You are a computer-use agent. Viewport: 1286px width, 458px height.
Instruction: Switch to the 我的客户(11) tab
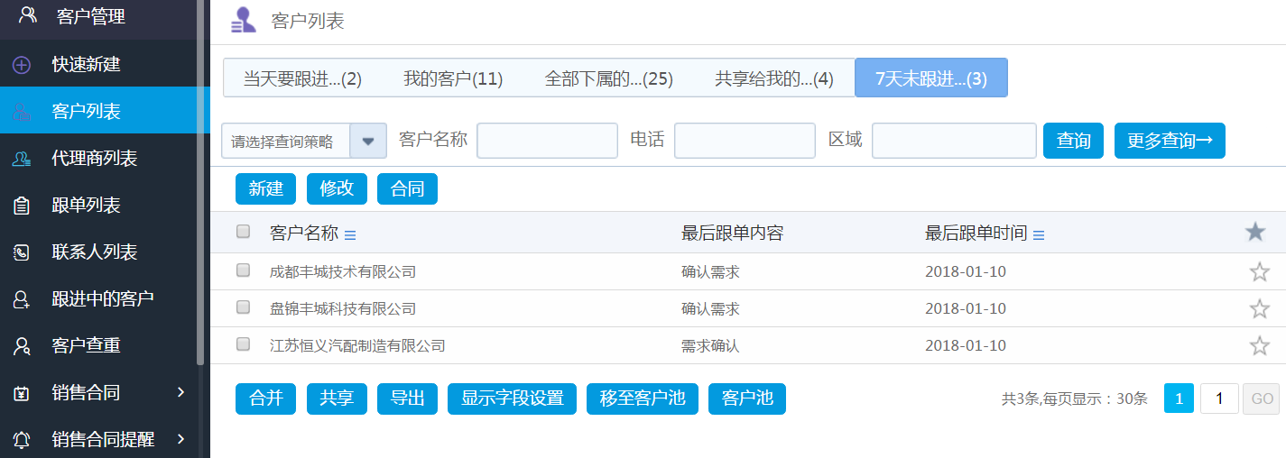click(452, 78)
